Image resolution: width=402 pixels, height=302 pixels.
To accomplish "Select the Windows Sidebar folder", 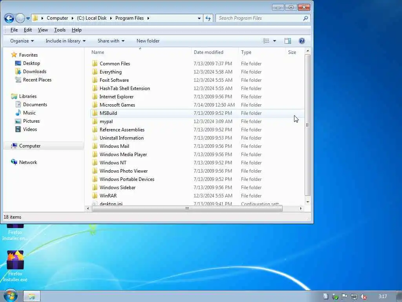I will [117, 187].
